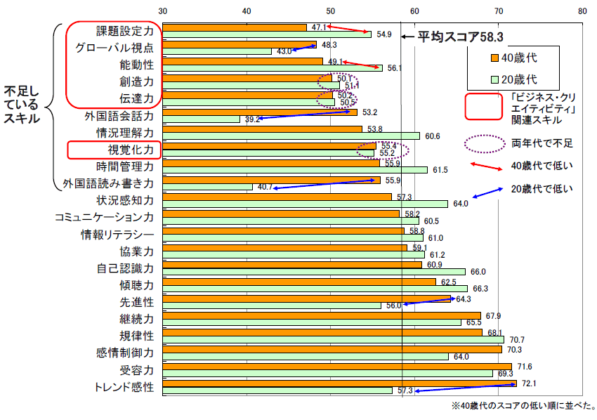The width and height of the screenshot is (597, 420).
Task: Click the purple dotted ellipse legend symbol
Action: pyautogui.click(x=484, y=143)
